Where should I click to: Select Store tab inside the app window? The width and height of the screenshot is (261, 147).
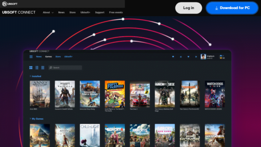point(58,57)
